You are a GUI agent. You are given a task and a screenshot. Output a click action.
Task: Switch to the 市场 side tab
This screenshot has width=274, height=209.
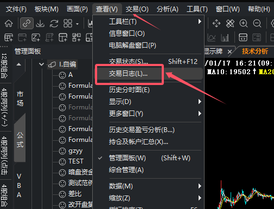(20, 99)
